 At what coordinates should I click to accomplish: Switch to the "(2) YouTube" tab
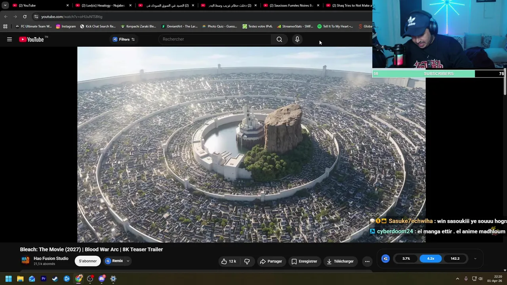click(40, 6)
